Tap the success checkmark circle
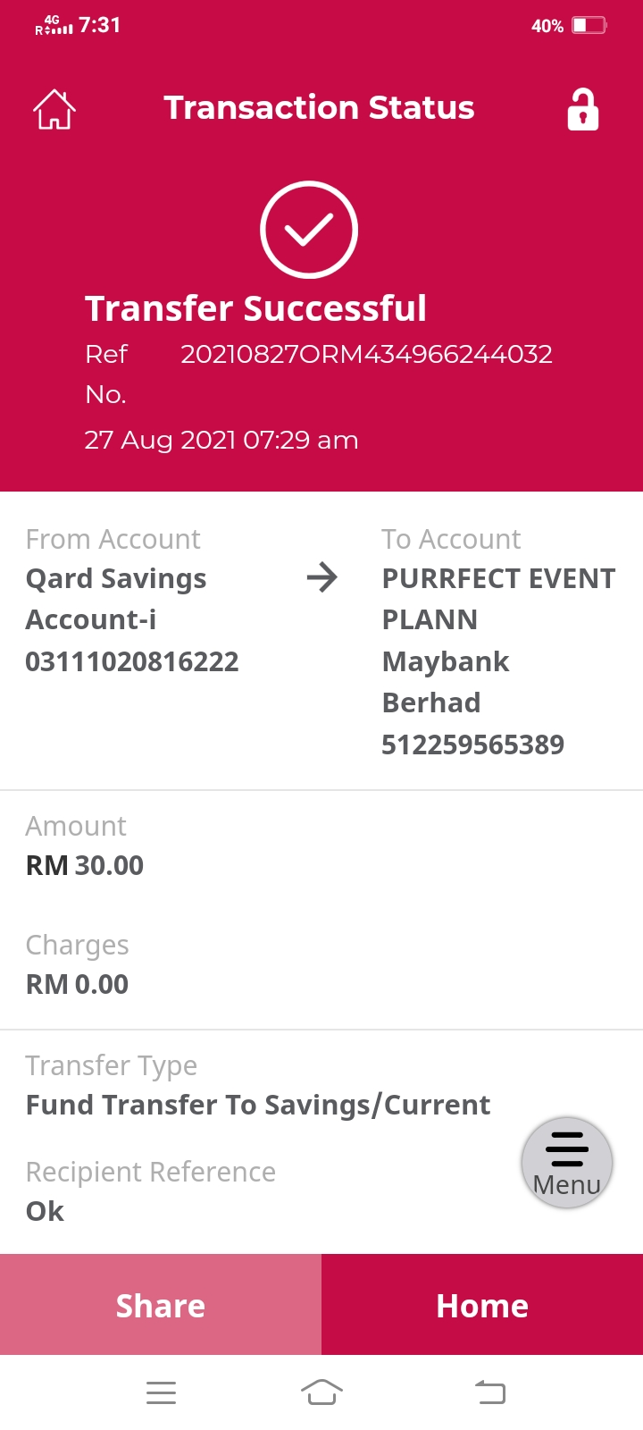Image resolution: width=643 pixels, height=1430 pixels. coord(309,230)
